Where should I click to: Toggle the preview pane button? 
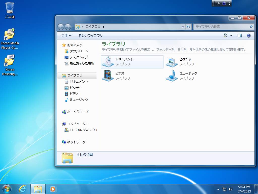(239, 36)
